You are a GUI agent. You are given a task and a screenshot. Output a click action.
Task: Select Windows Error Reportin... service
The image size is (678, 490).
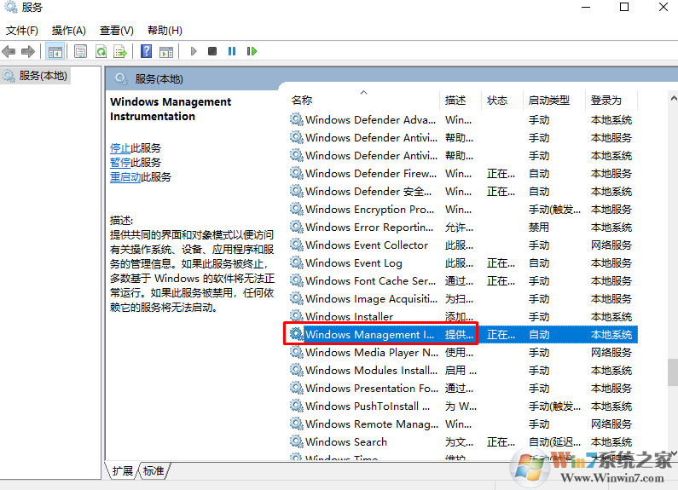click(x=463, y=228)
